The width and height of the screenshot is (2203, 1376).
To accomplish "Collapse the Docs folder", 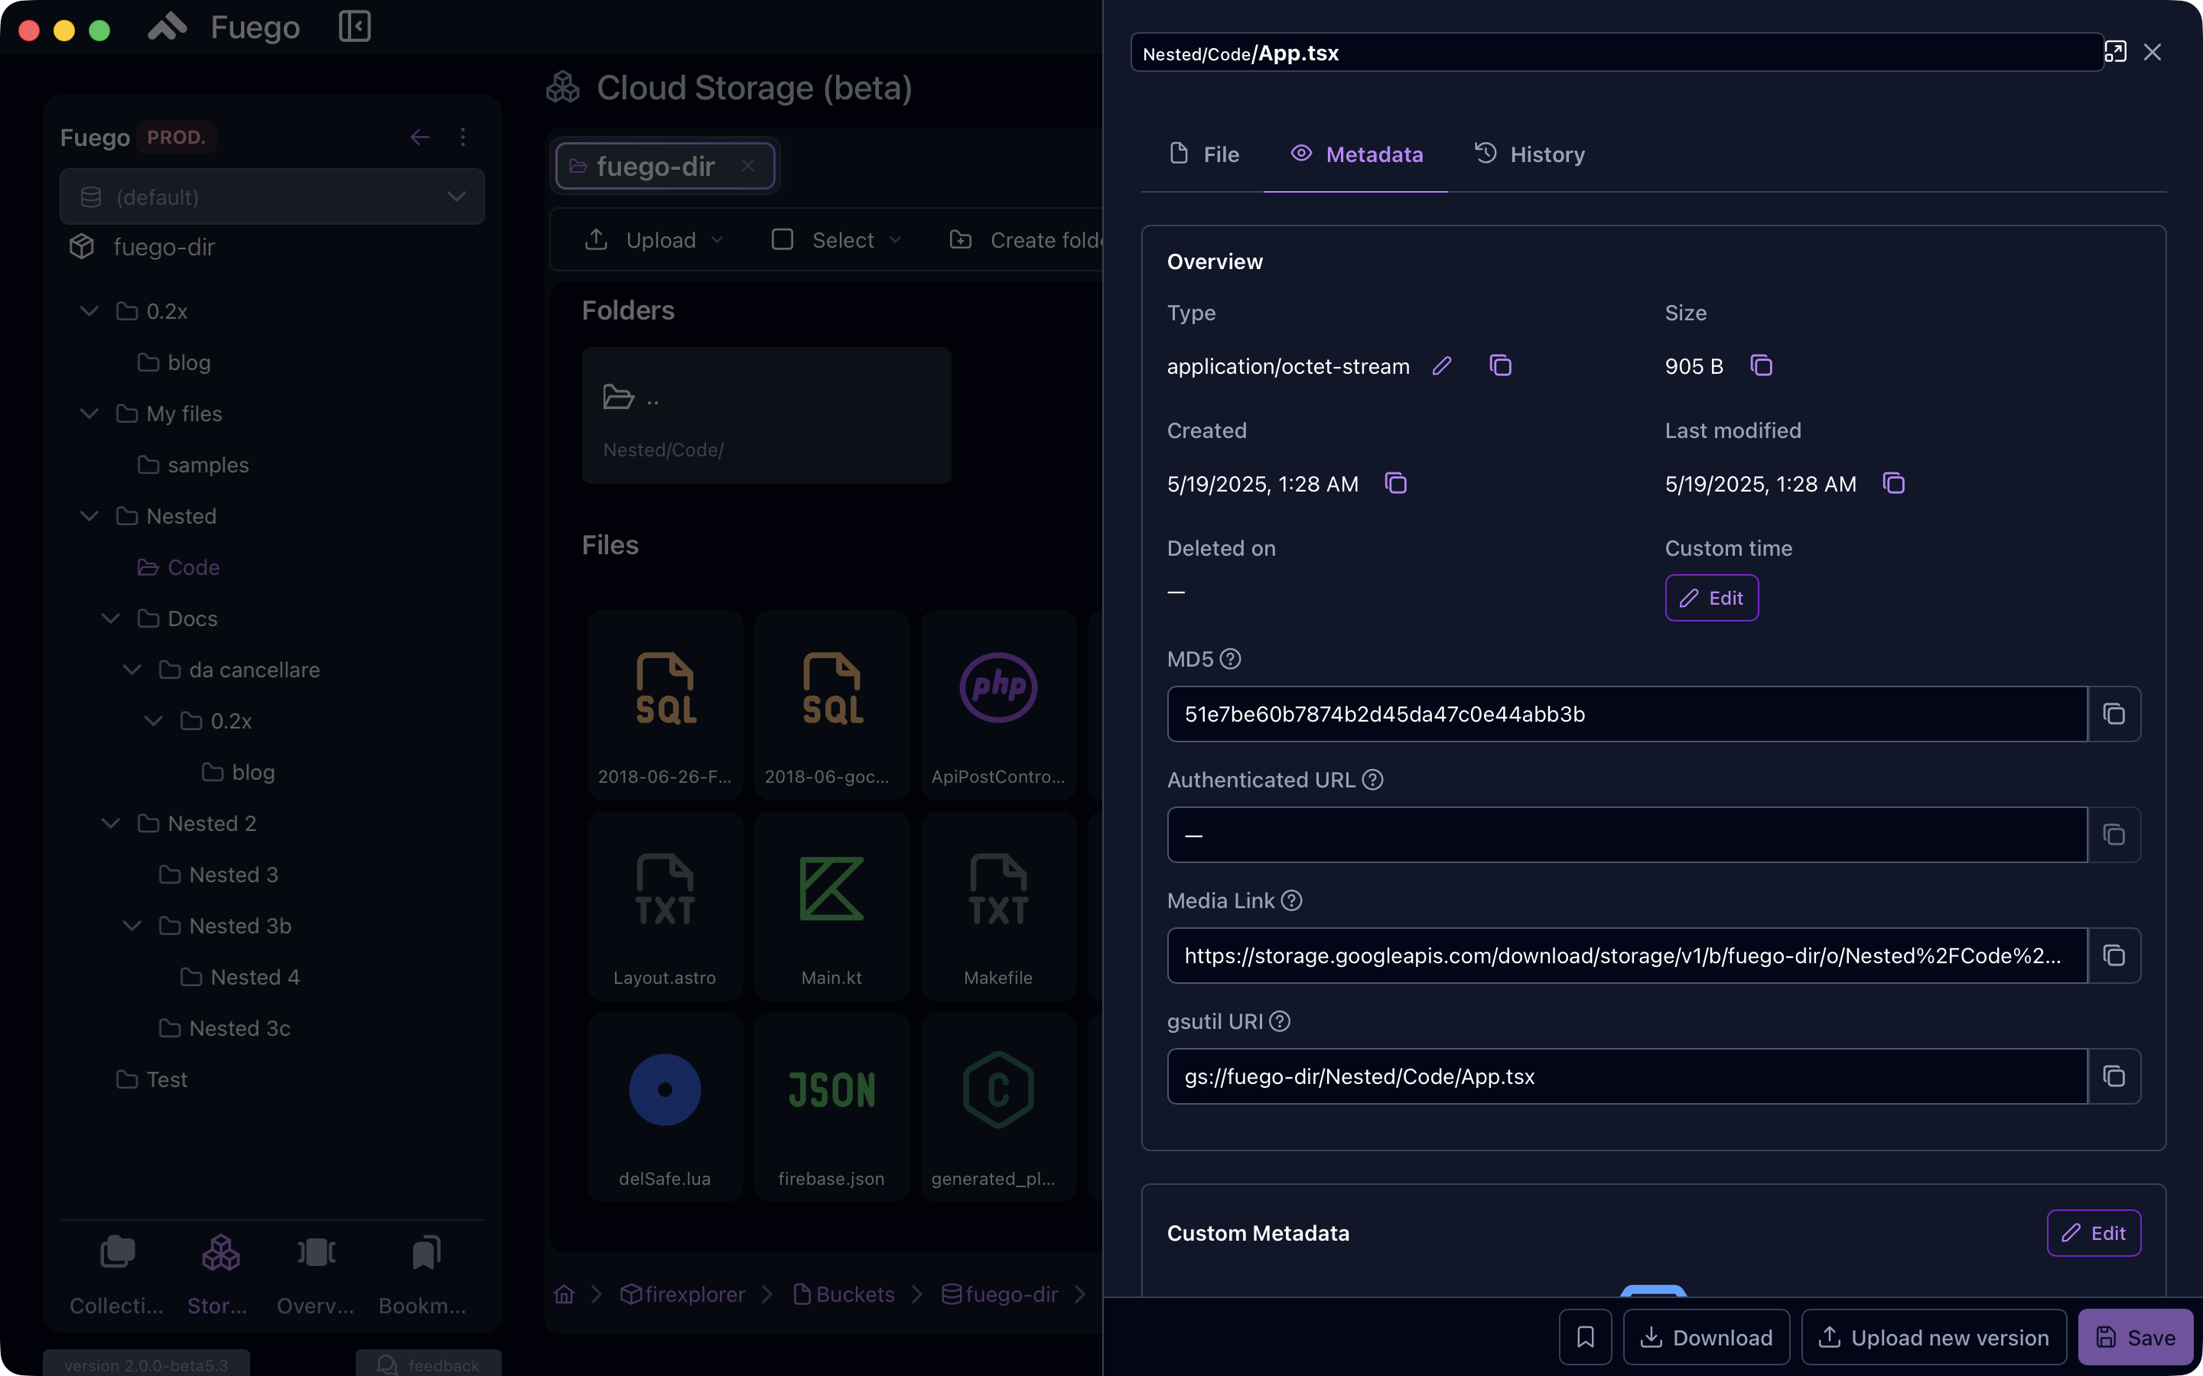I will [110, 619].
